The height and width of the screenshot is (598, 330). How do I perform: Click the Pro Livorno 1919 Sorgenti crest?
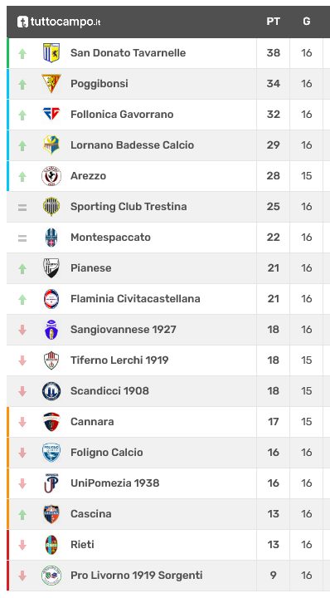[x=51, y=575]
